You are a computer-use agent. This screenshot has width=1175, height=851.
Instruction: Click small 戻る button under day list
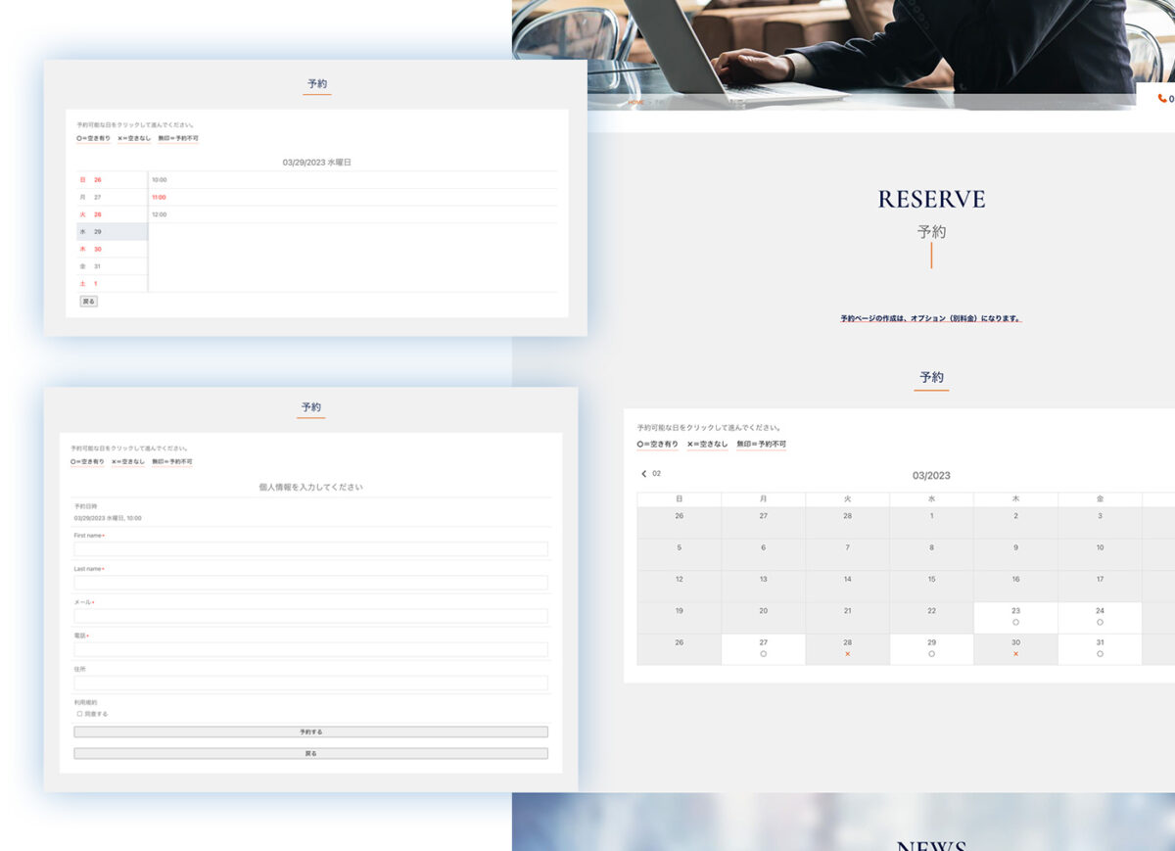pyautogui.click(x=88, y=302)
